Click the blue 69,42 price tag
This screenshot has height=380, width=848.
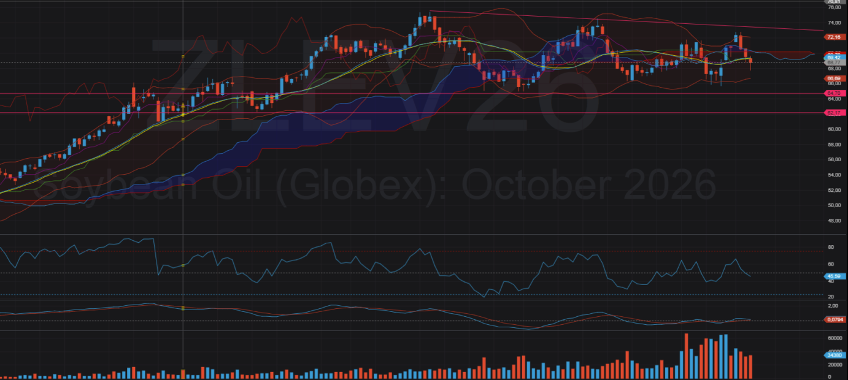(833, 57)
